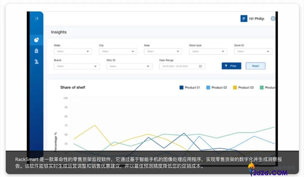Click the 70 value on the y-axis
304x177 pixels.
66,125
